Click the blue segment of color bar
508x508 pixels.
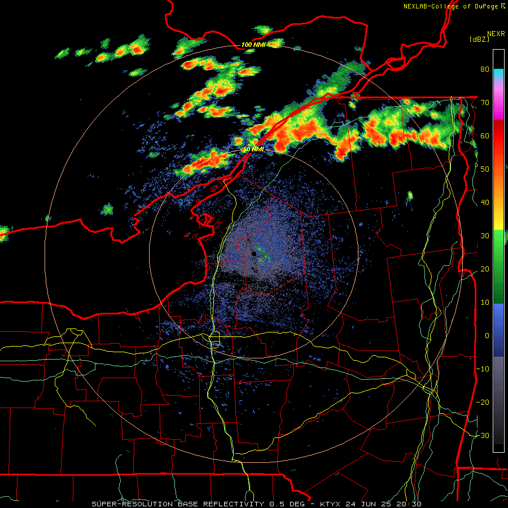tap(498, 330)
